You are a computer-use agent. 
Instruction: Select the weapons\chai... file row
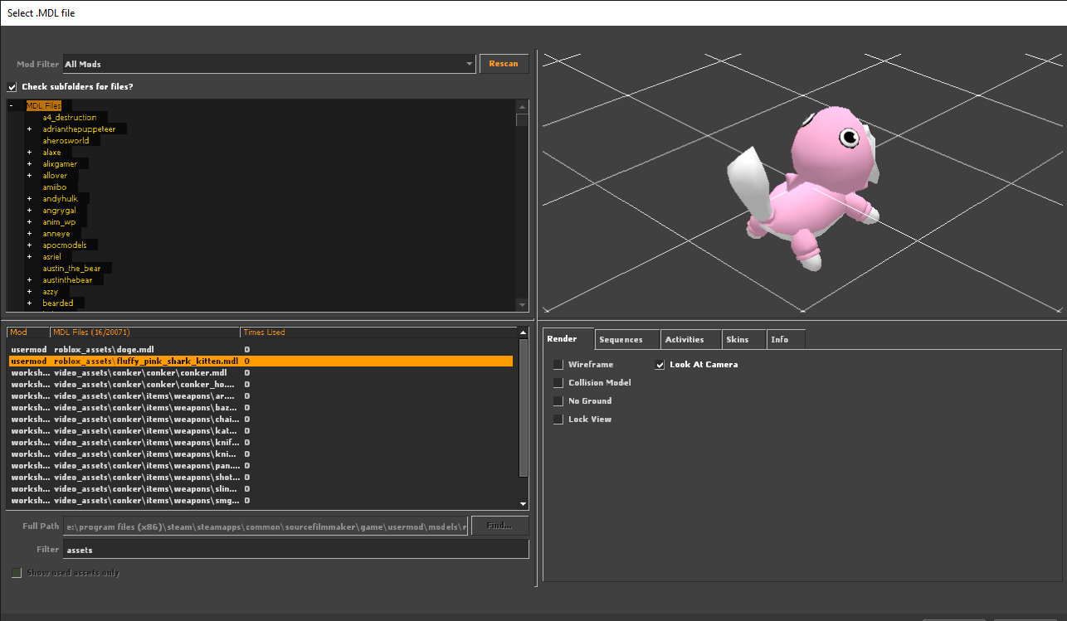pyautogui.click(x=261, y=420)
